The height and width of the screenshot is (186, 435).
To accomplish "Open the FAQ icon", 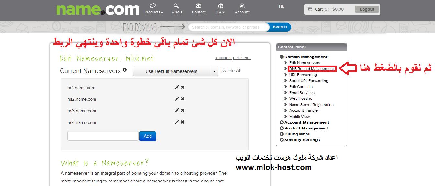I will click(221, 6).
